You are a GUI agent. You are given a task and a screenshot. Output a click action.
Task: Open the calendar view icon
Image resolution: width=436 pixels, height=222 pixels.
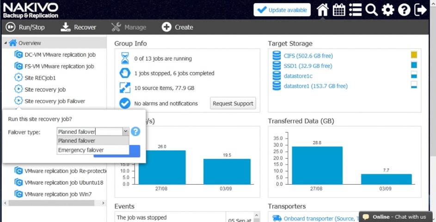point(339,10)
